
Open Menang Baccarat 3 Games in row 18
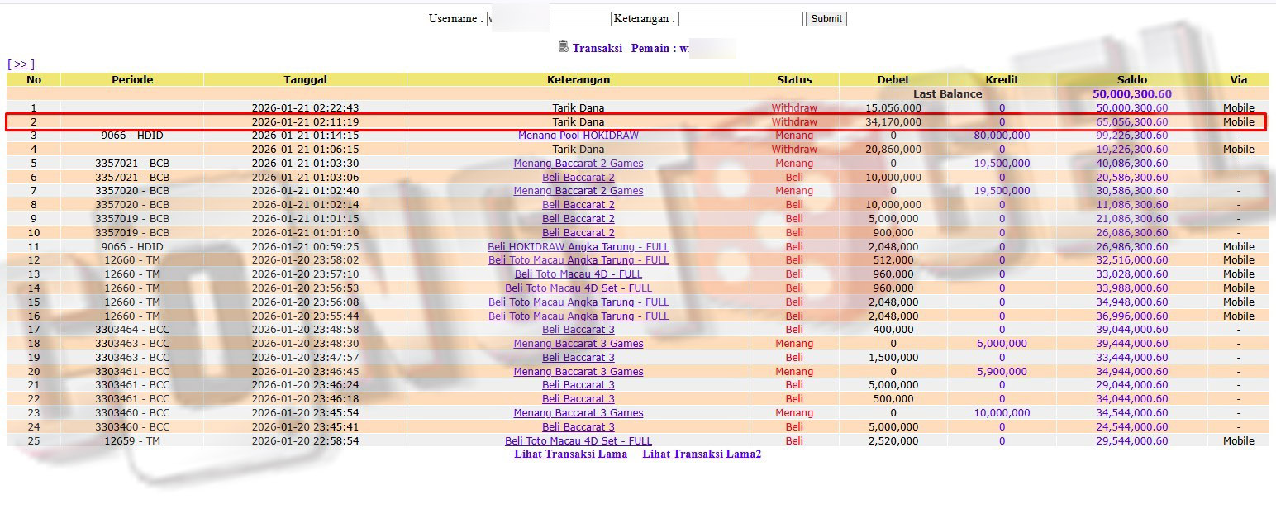578,344
